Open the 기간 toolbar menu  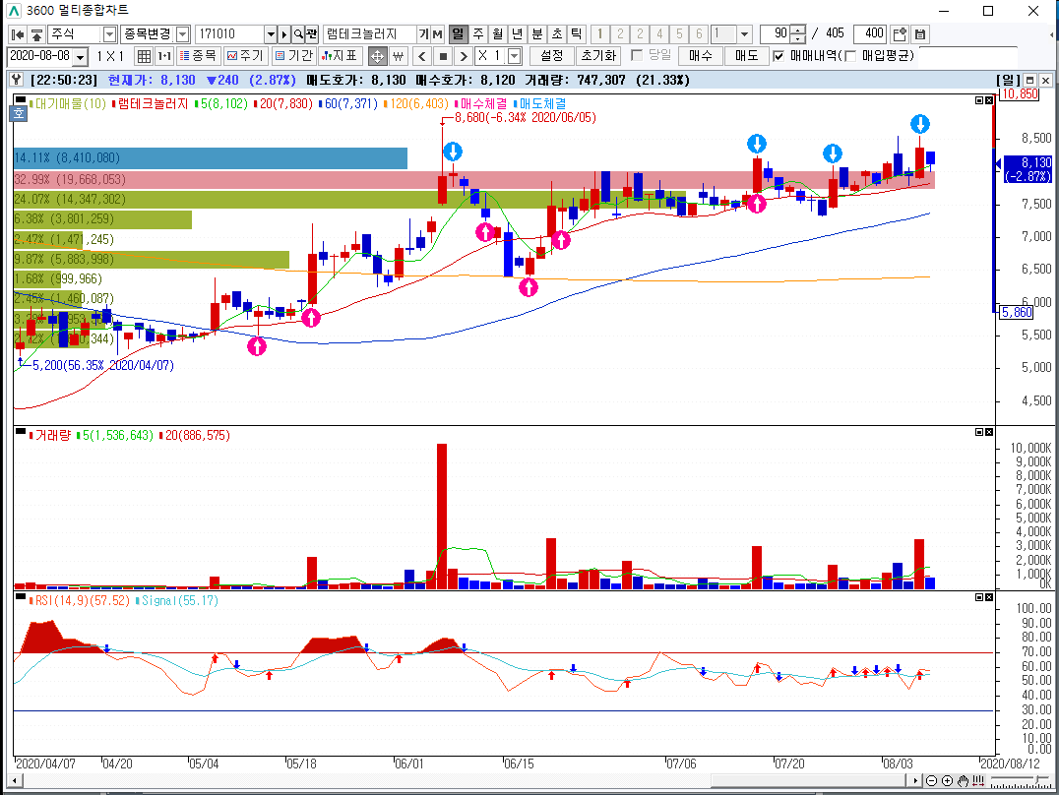[294, 56]
